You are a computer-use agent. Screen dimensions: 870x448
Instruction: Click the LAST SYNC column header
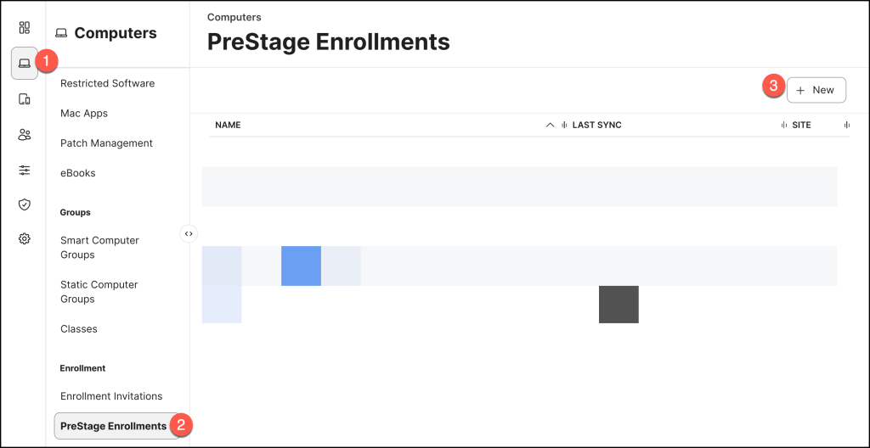pyautogui.click(x=596, y=126)
